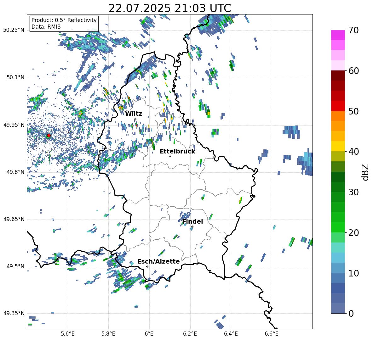Click the Esch/Alzette station cross marker

pyautogui.click(x=147, y=267)
